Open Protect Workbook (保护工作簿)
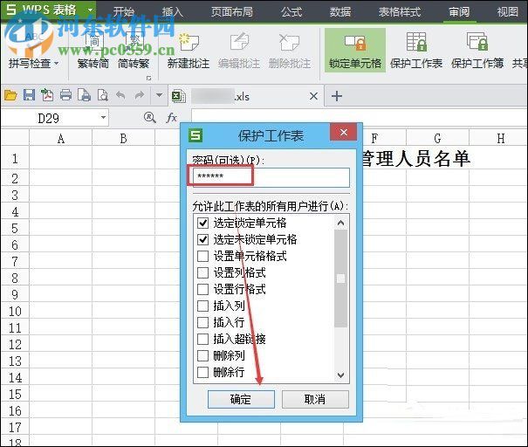This screenshot has height=447, width=528. pos(477,51)
